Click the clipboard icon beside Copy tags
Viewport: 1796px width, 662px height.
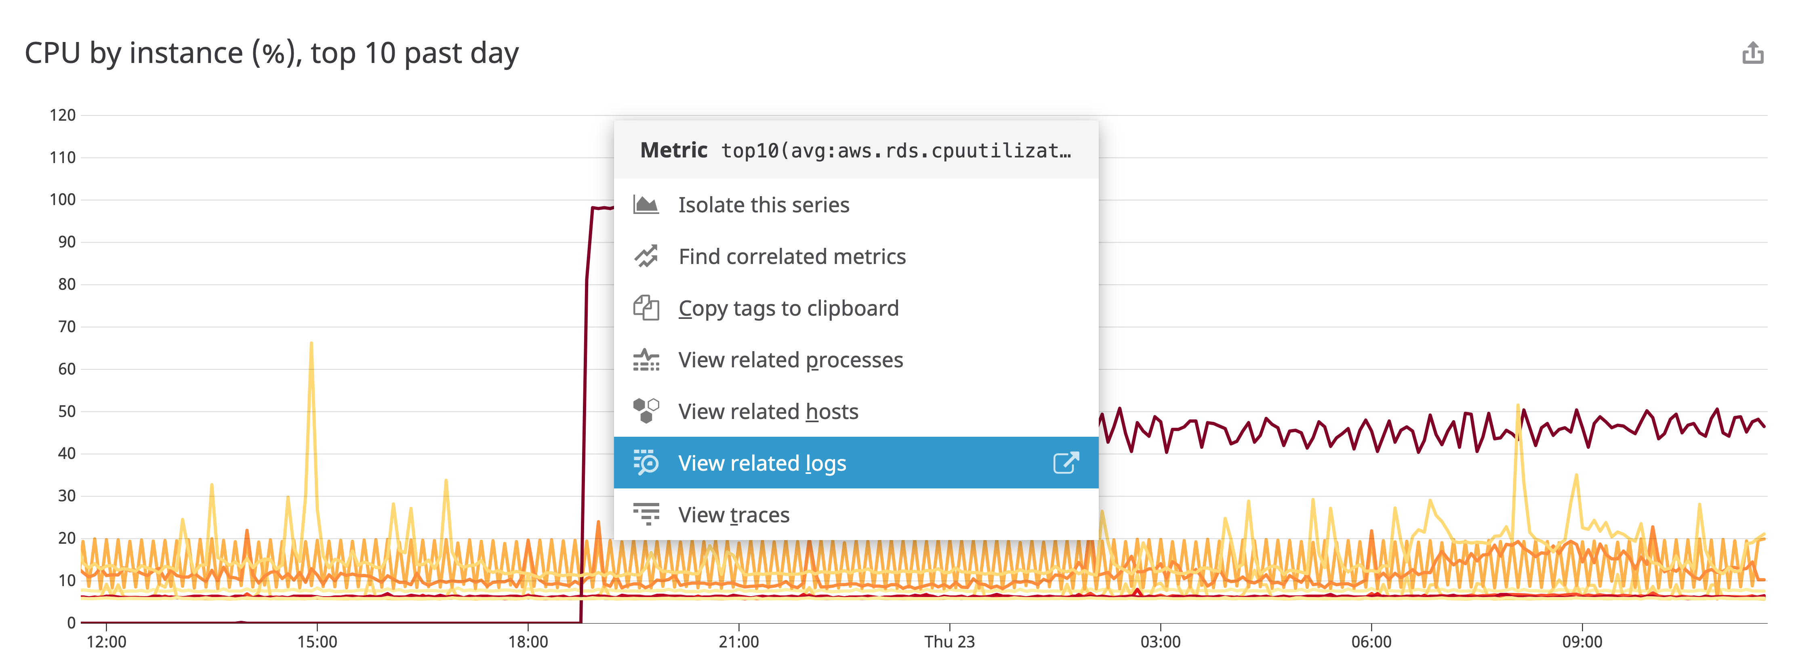(x=647, y=307)
